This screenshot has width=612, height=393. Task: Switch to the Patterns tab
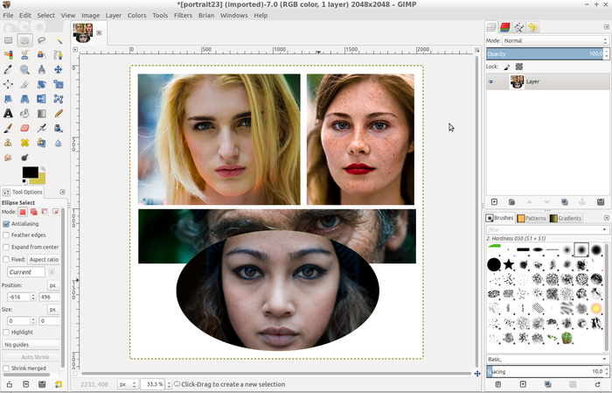click(532, 218)
